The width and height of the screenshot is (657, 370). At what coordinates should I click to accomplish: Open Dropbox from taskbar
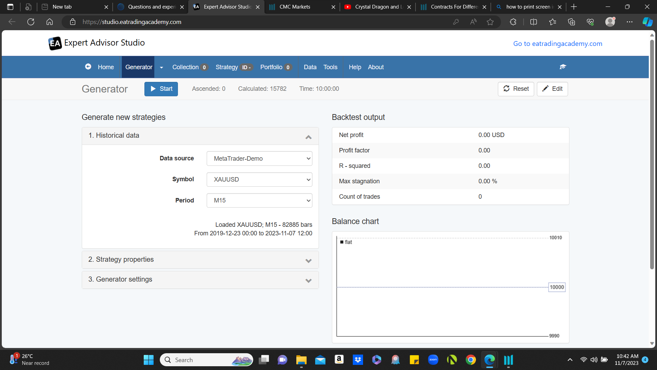tap(358, 360)
